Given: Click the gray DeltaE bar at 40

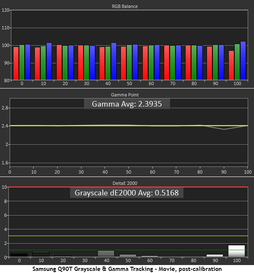Looking at the screenshot, I should (106, 253).
